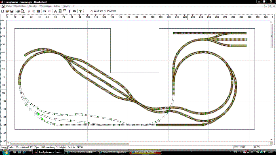Open the Werkzeuge menu

point(45,6)
